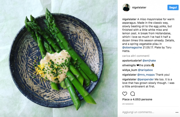Open the @obsmagazine mention link
Viewport: 180px width, 117px height.
pyautogui.click(x=132, y=47)
